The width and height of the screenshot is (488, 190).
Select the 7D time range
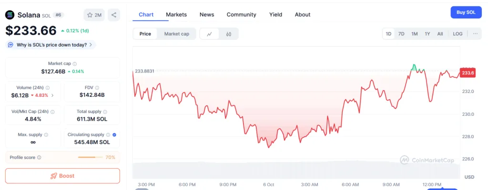coord(401,34)
